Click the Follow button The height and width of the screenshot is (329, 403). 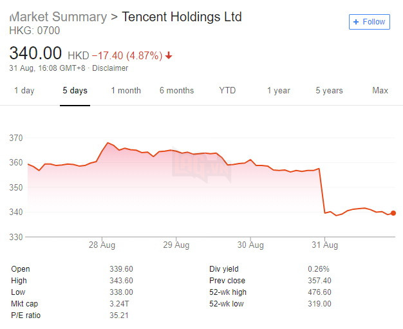[x=370, y=22]
